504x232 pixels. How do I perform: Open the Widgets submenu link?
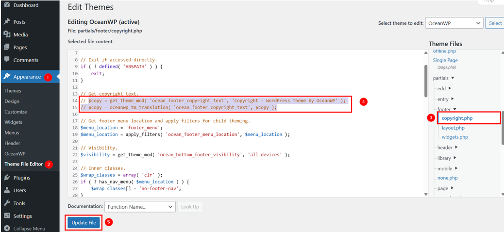point(14,122)
